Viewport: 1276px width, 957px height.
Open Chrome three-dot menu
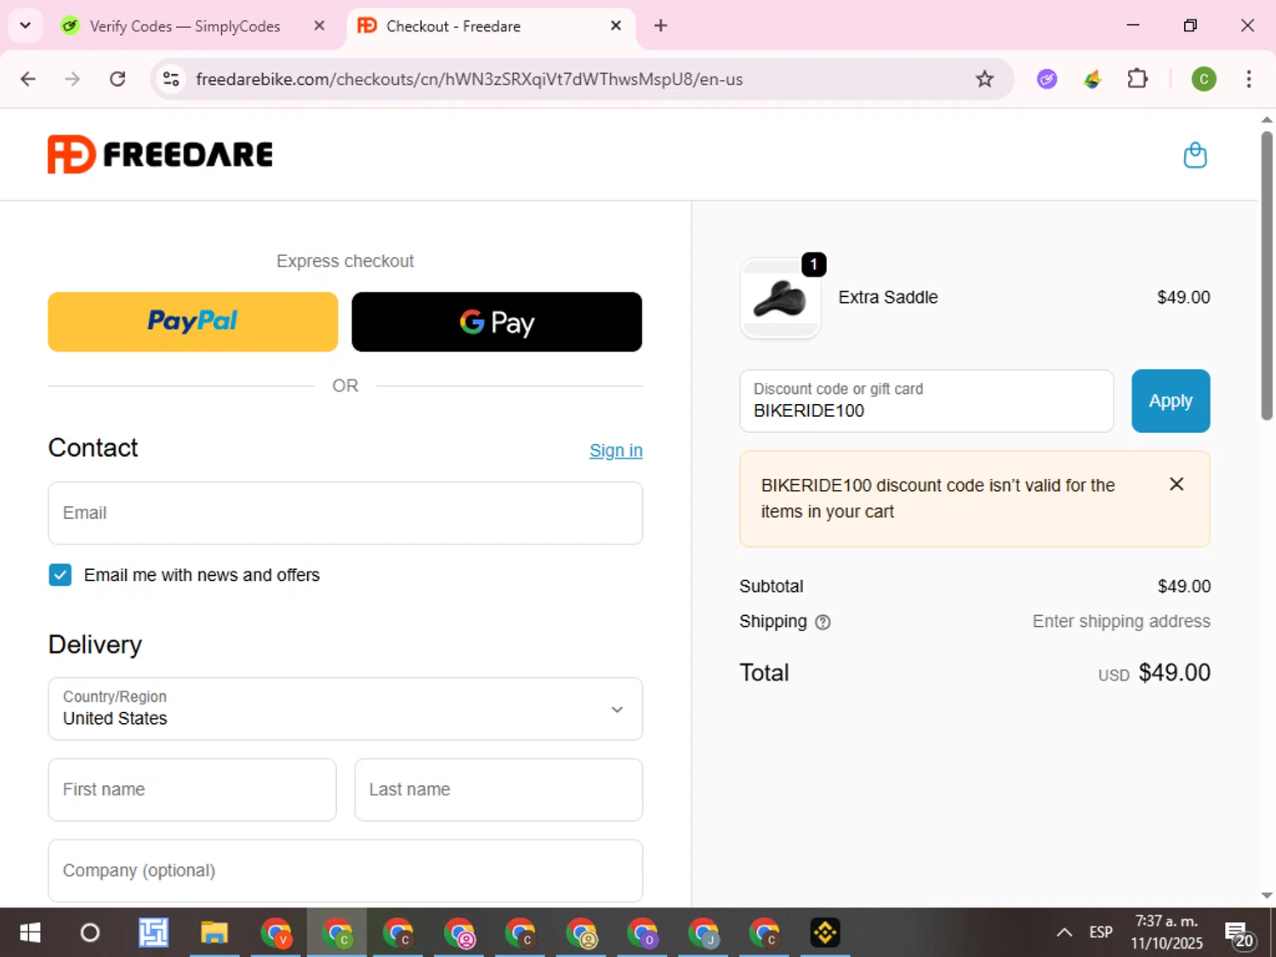click(x=1249, y=79)
